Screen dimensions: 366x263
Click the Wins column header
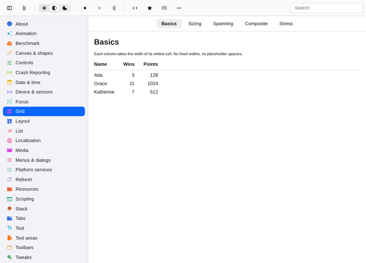(x=129, y=64)
